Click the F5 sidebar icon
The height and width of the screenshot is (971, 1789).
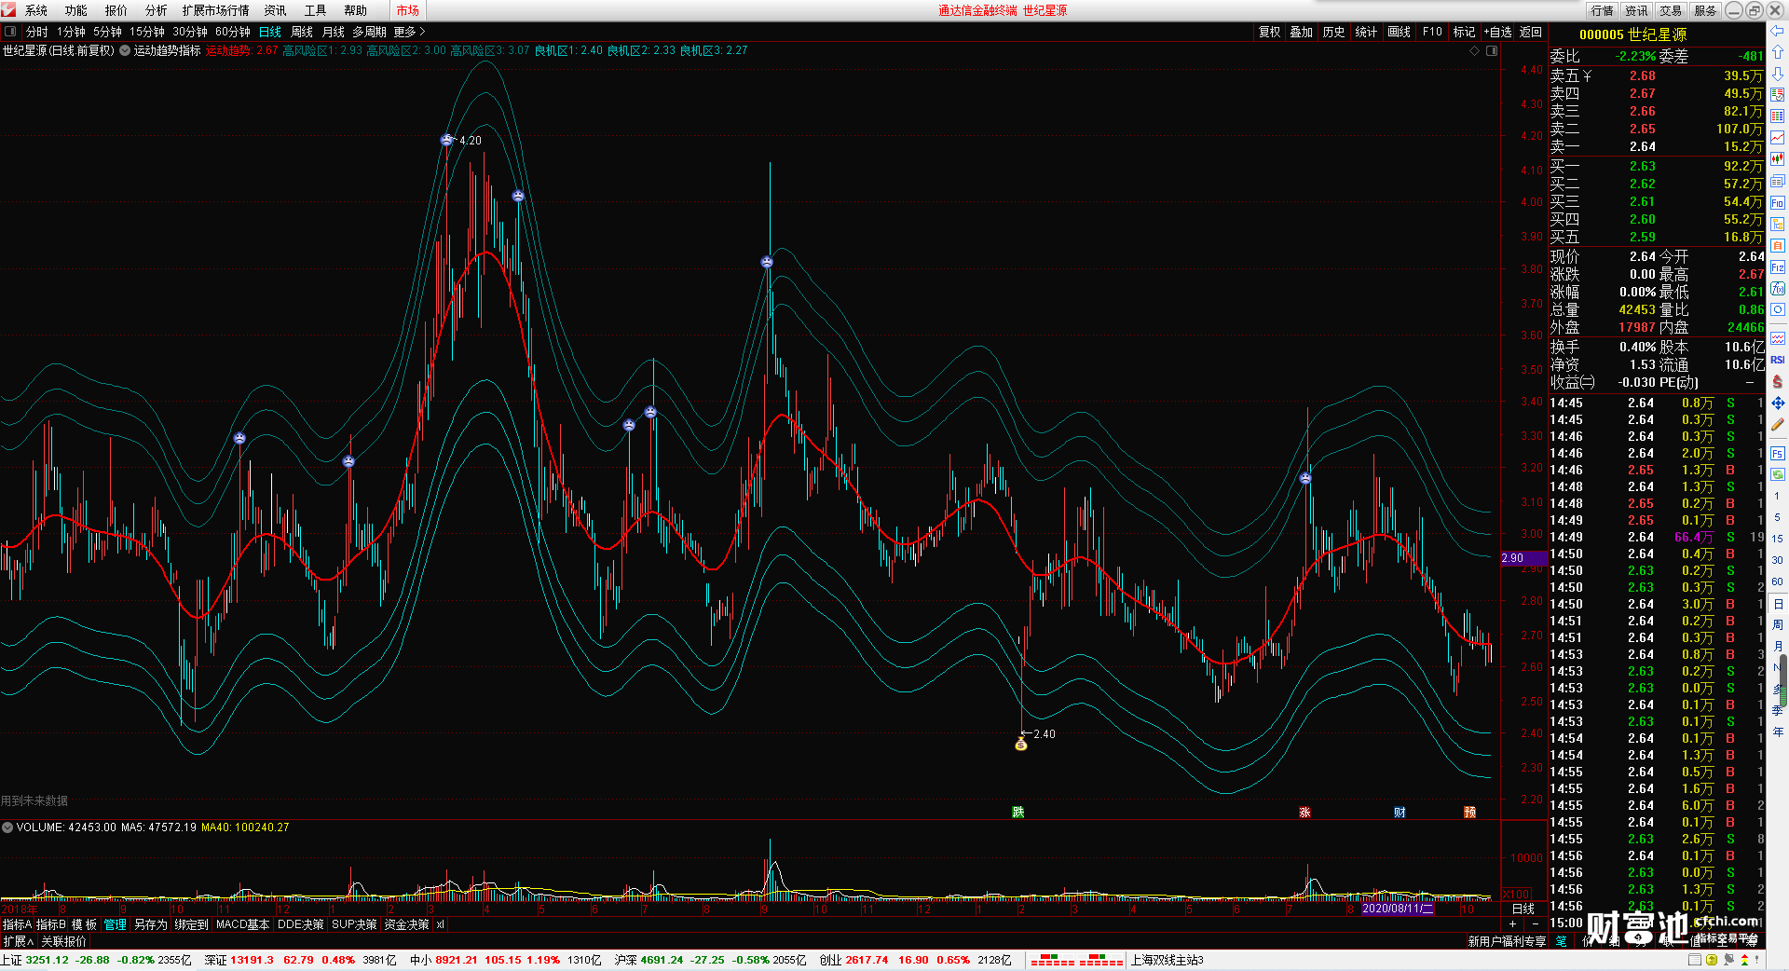[1778, 454]
